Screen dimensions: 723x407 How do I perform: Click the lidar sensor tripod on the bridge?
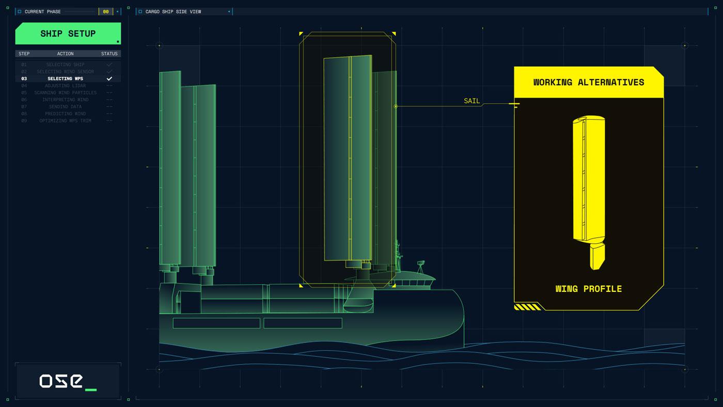click(420, 266)
